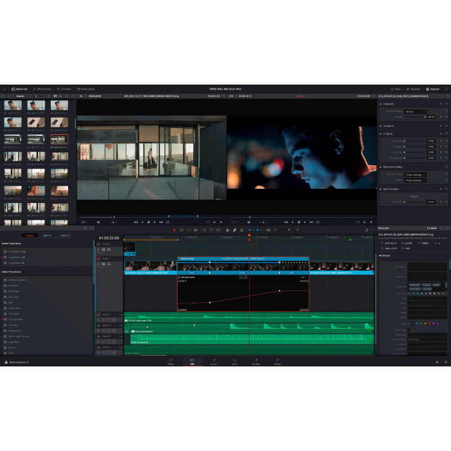Screen dimensions: 451x451
Task: Open the Media Pool panel
Action: (19, 89)
